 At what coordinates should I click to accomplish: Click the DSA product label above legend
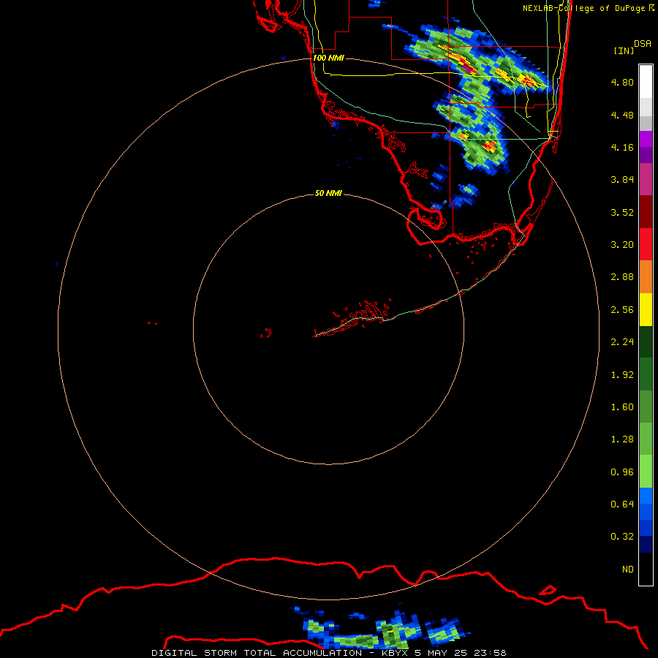[x=643, y=44]
